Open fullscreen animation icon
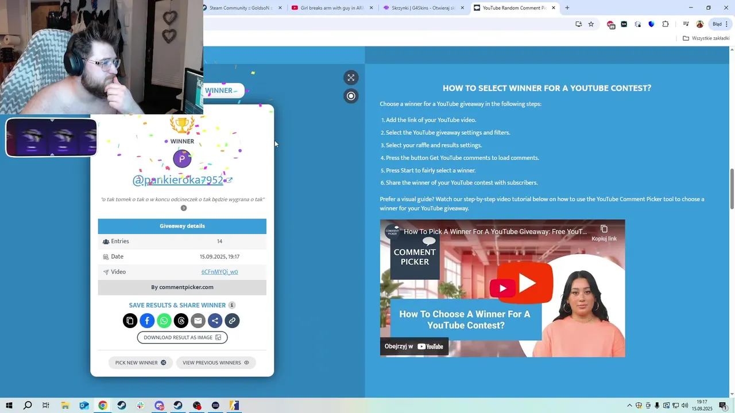Viewport: 735px width, 413px height. [351, 77]
